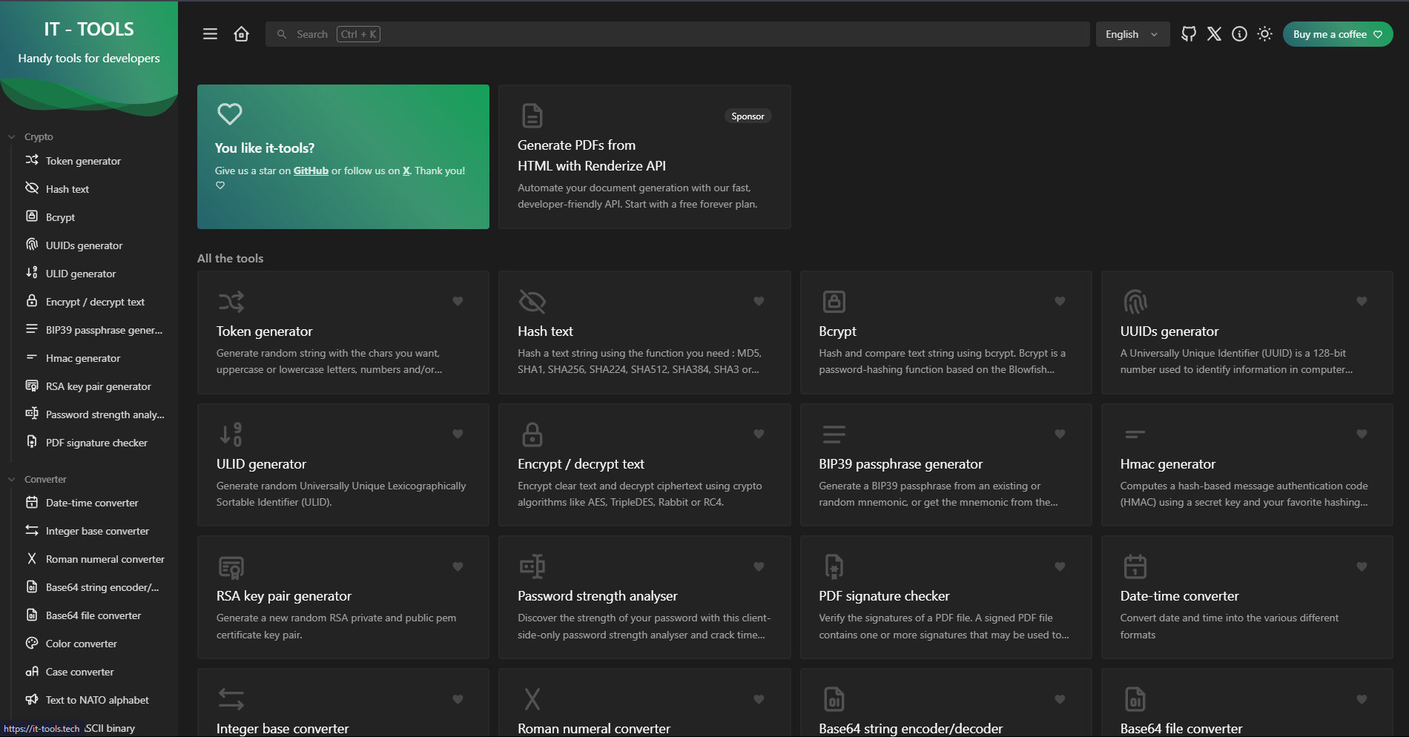The width and height of the screenshot is (1409, 737).
Task: Favorite the Hash text card heart
Action: (759, 301)
